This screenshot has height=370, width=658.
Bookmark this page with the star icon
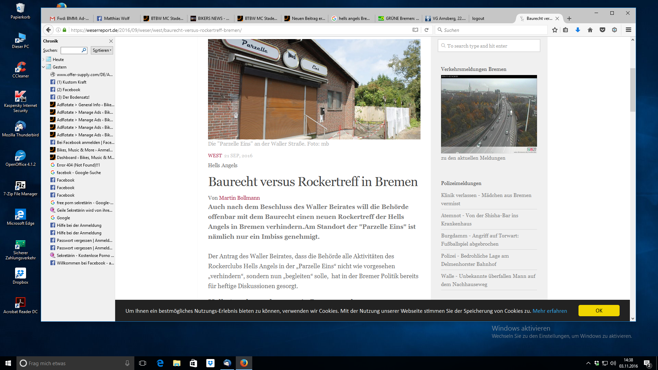tap(555, 30)
